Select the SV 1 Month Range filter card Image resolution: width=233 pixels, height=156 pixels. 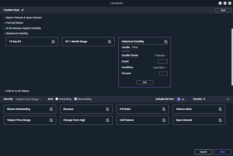[88, 41]
